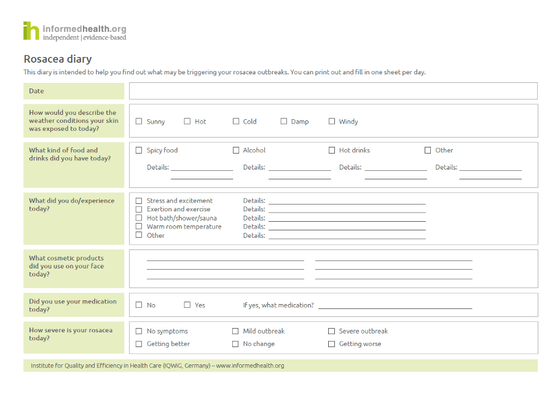558x395 pixels.
Task: Tick the Mild outbreak checkbox
Action: point(235,331)
